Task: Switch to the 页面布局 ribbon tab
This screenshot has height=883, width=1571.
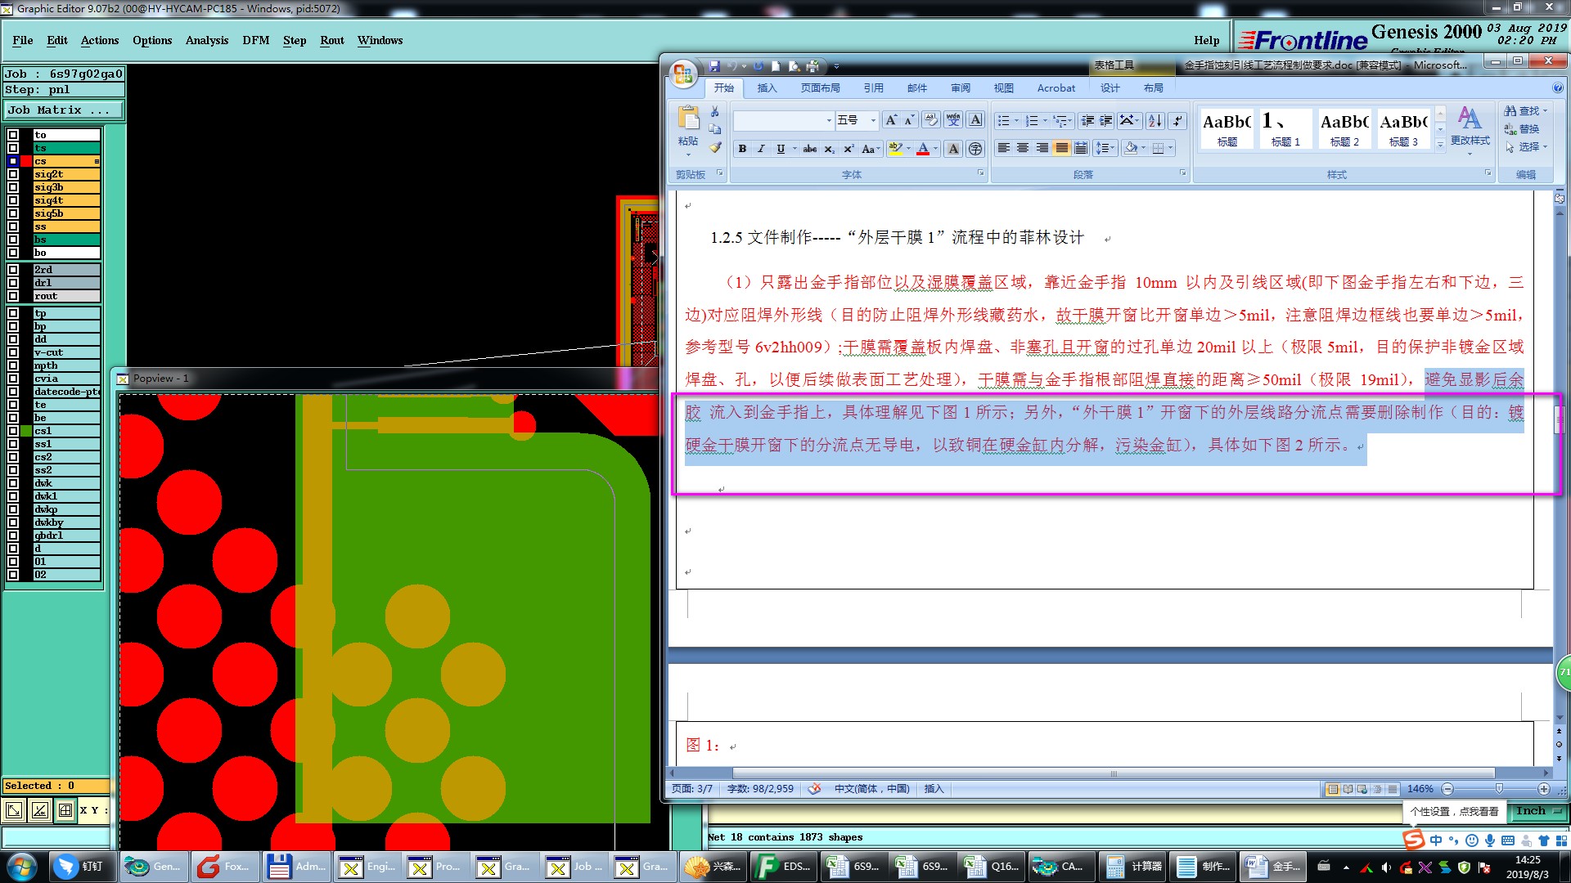Action: (x=820, y=88)
